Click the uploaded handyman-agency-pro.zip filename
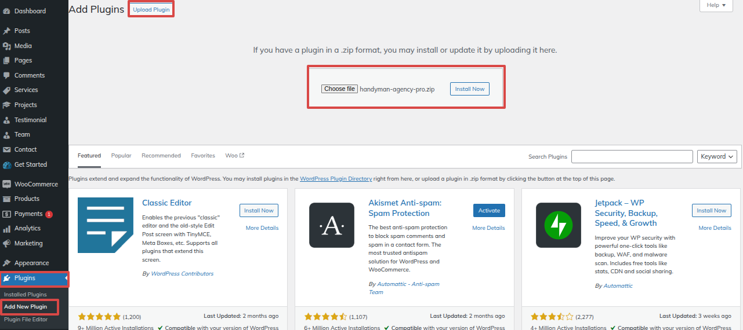 tap(397, 89)
